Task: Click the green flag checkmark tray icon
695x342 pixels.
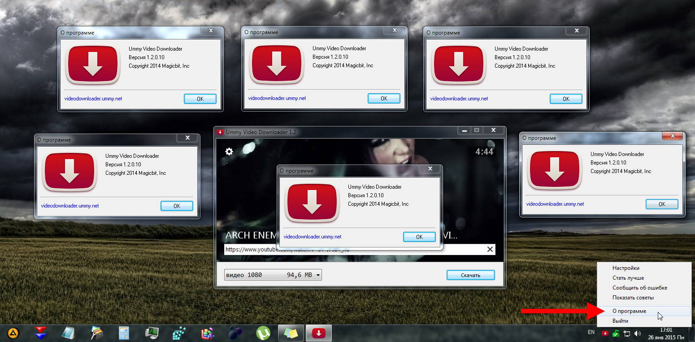Action: pos(616,333)
